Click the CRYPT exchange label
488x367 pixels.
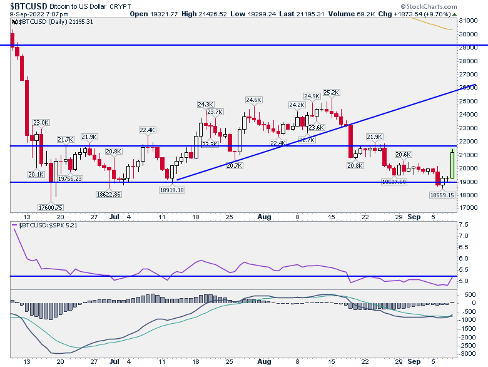coord(121,6)
